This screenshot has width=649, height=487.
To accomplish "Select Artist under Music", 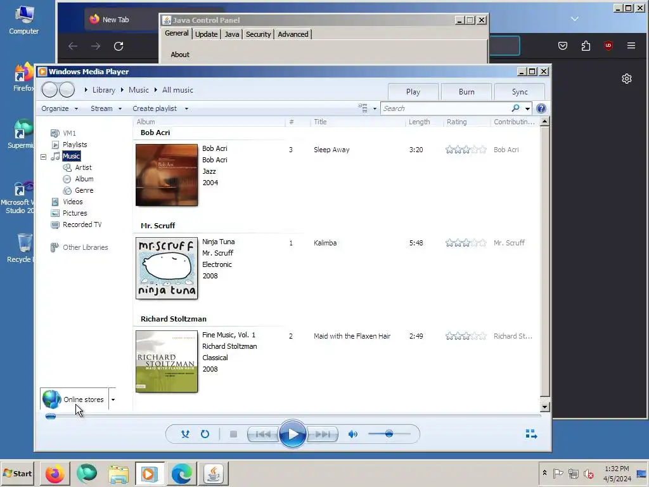I will tap(83, 167).
